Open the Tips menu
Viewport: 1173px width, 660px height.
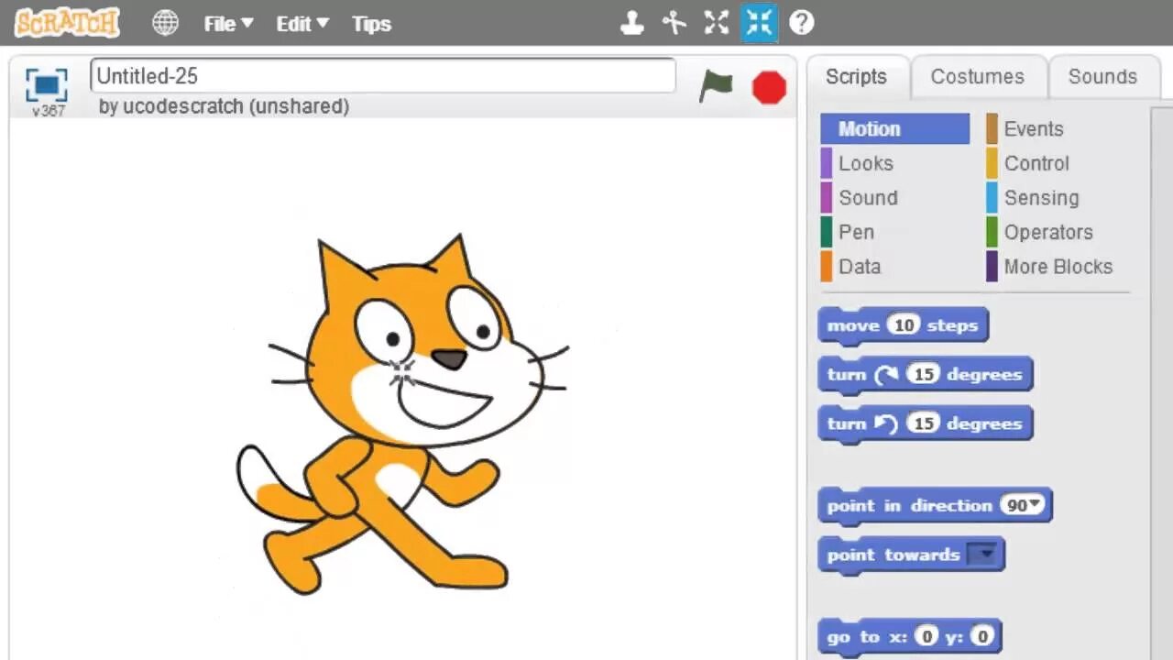371,24
